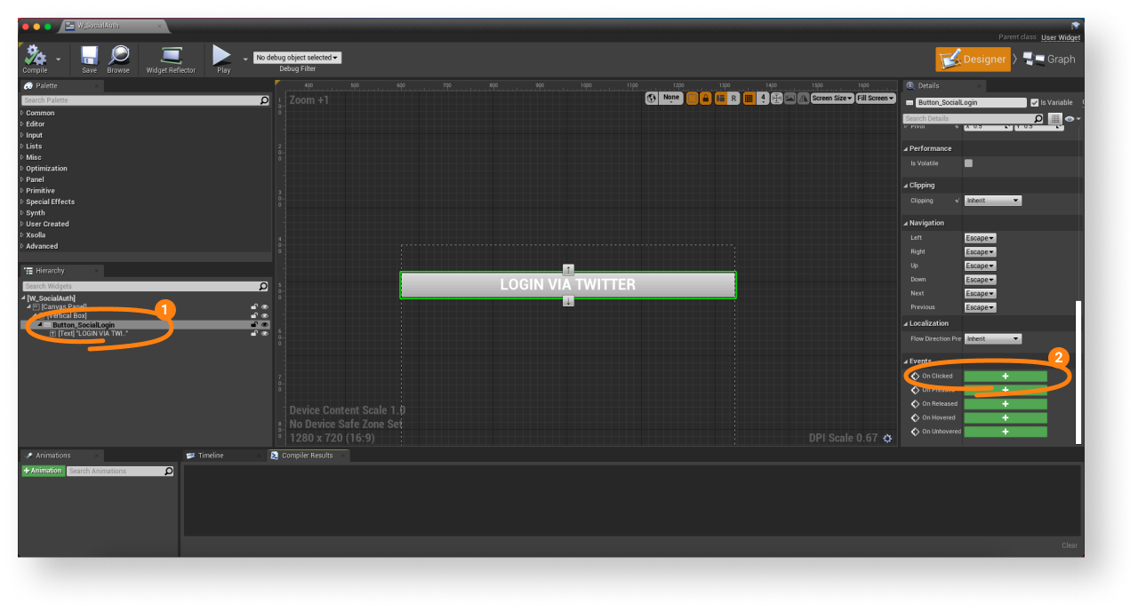Screen dimensions: 1138x611
Task: Switch to the Graph mode tab
Action: point(1049,60)
